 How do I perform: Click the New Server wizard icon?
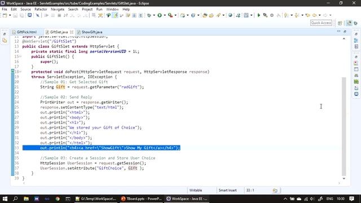pos(183,15)
